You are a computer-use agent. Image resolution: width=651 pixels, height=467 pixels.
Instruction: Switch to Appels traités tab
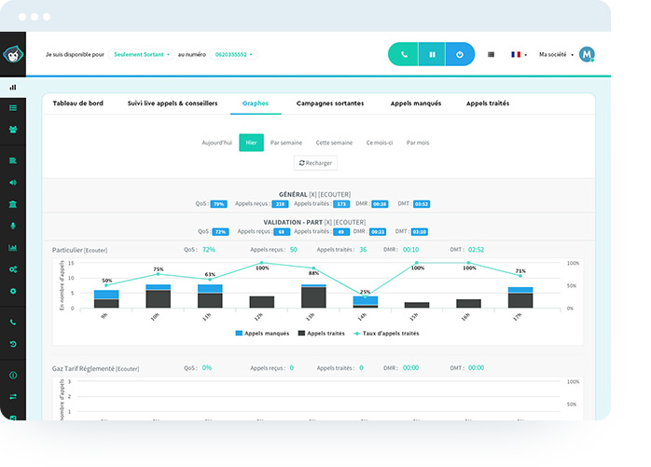coord(488,103)
